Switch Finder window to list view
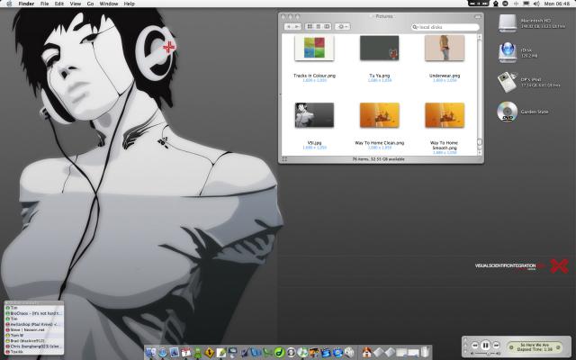Screen dimensions: 576x360 click(x=318, y=26)
